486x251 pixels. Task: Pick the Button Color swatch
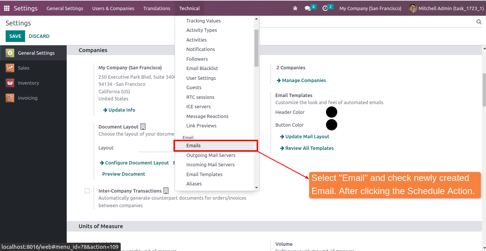(x=332, y=125)
